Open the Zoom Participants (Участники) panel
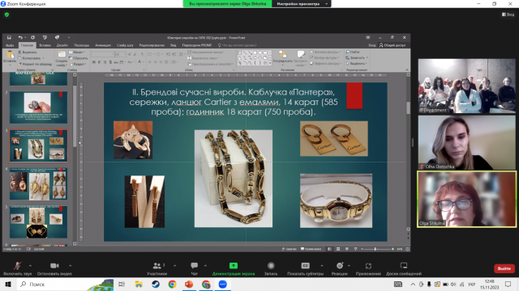 pos(157,268)
